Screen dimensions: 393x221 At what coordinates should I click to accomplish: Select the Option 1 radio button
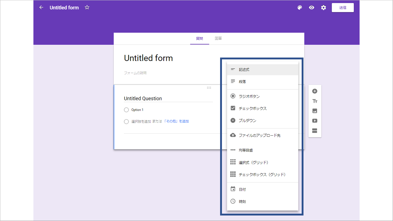pyautogui.click(x=126, y=110)
